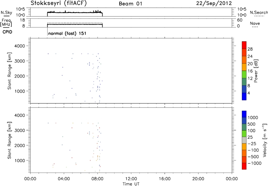Click the 'Velocity [m s-1]' colorbar label

(x=265, y=140)
